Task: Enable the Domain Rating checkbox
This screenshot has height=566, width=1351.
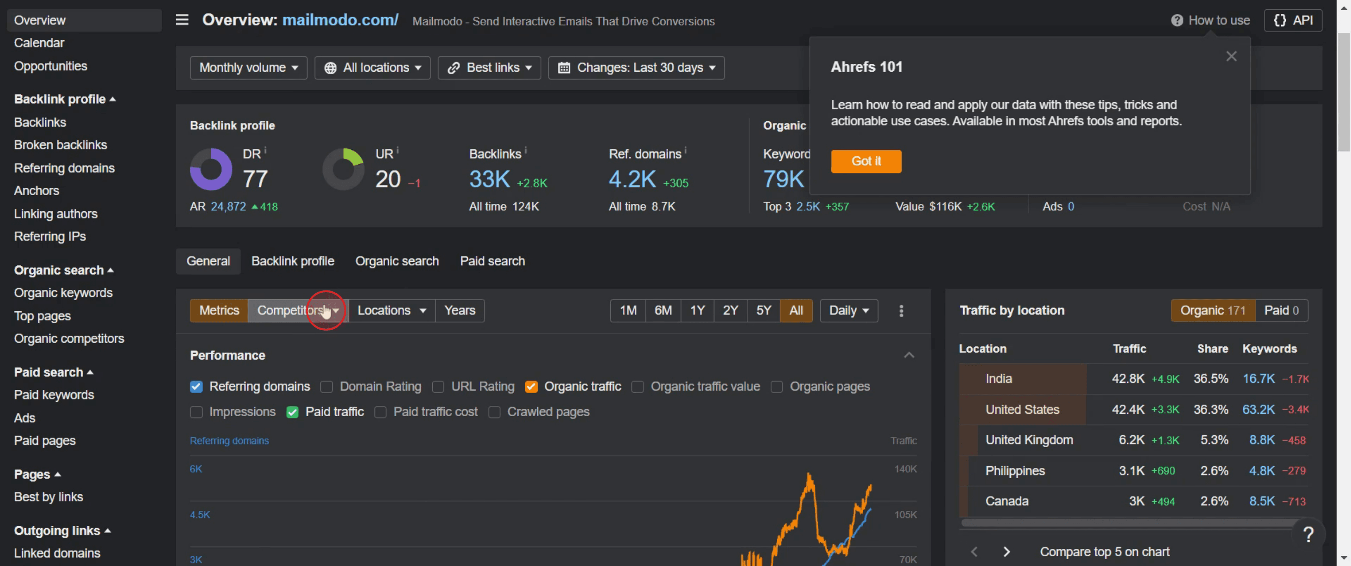Action: (326, 387)
